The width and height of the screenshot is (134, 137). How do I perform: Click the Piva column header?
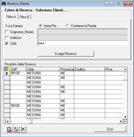click(x=114, y=69)
